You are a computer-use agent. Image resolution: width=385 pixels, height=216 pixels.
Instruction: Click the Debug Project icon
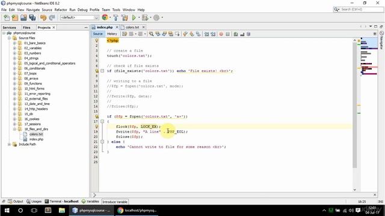[145, 17]
